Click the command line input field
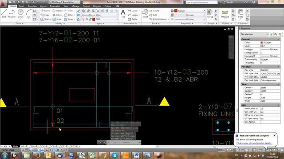Viewport: 284px width, 159px height. [x=123, y=142]
